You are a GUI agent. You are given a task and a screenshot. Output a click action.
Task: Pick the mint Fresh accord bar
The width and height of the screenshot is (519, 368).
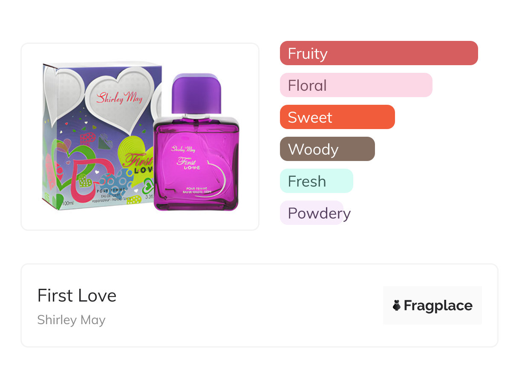[x=316, y=181]
